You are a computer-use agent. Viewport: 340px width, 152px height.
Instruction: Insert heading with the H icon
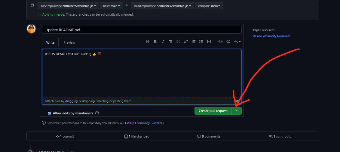[x=147, y=42]
